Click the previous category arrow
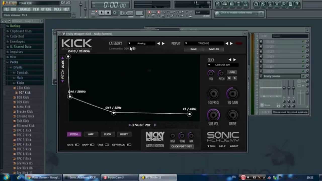This screenshot has height=181, width=322. point(158,43)
